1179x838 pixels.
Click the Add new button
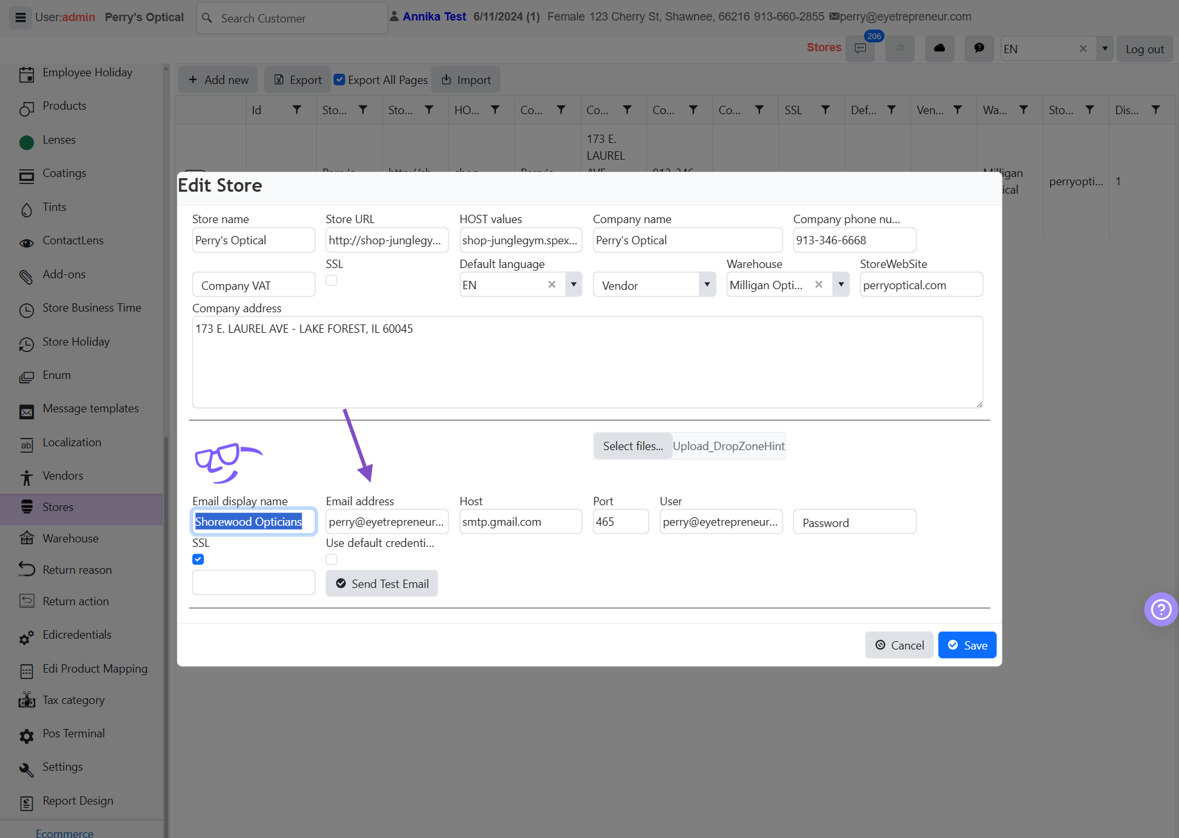(218, 80)
